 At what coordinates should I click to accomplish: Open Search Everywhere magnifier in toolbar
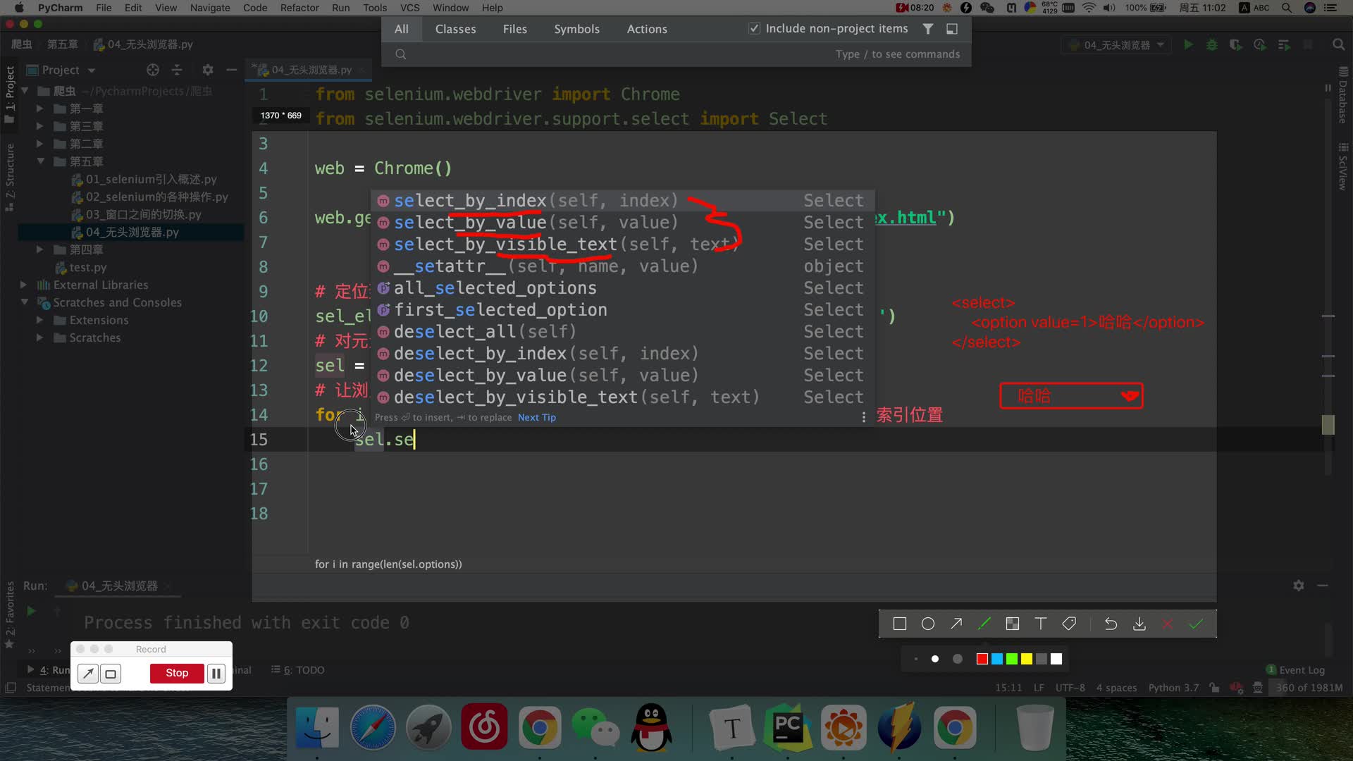pyautogui.click(x=1338, y=45)
